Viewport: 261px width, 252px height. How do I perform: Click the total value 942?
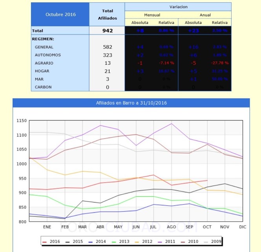[107, 31]
